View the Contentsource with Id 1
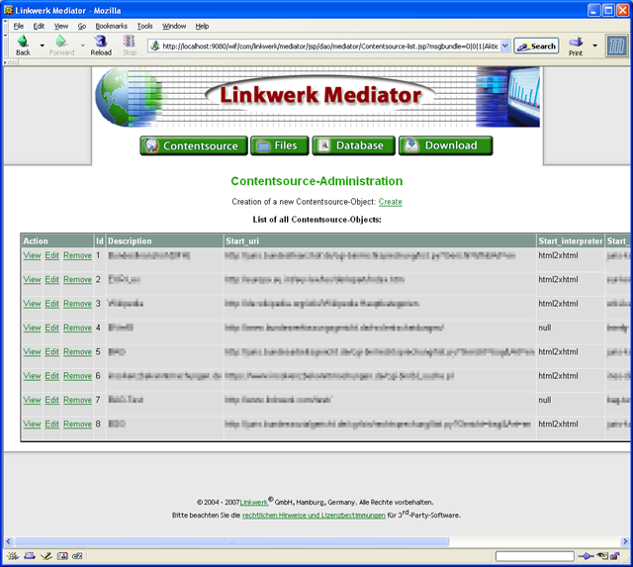Viewport: 633px width, 567px height. pyautogui.click(x=32, y=255)
